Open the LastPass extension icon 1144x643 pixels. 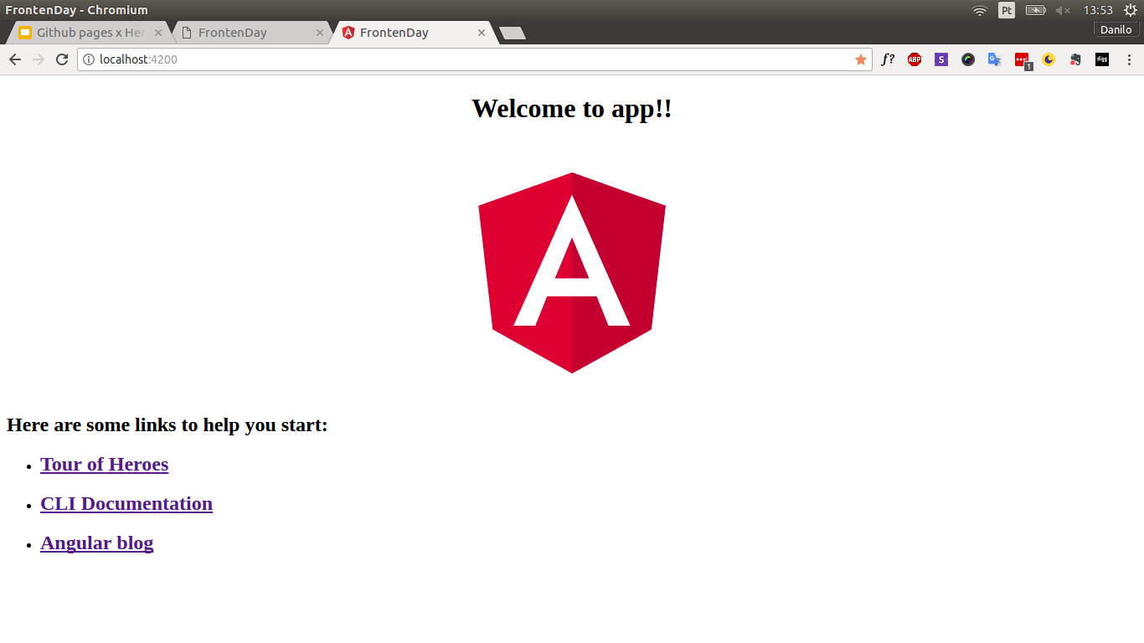(1023, 60)
